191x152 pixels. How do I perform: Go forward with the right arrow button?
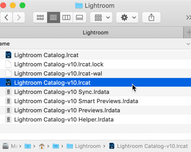point(19,17)
